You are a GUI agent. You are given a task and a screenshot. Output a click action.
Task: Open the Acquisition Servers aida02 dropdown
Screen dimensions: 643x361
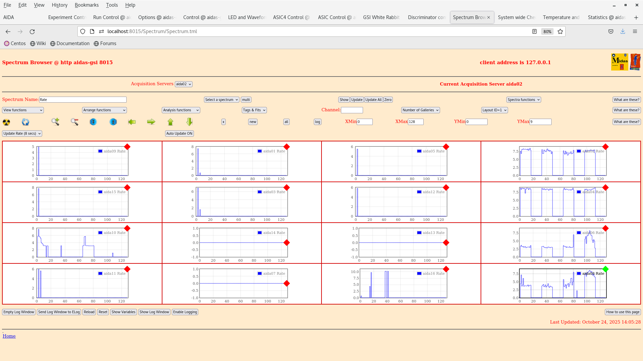pyautogui.click(x=184, y=84)
